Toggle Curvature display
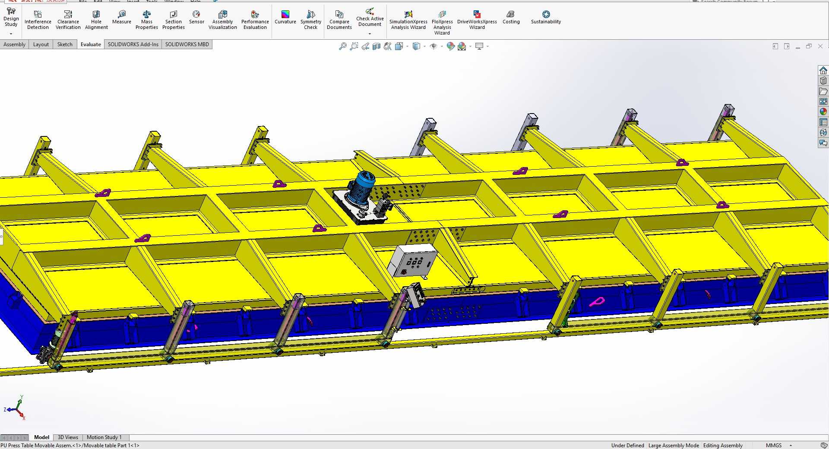This screenshot has width=829, height=449. [x=285, y=18]
